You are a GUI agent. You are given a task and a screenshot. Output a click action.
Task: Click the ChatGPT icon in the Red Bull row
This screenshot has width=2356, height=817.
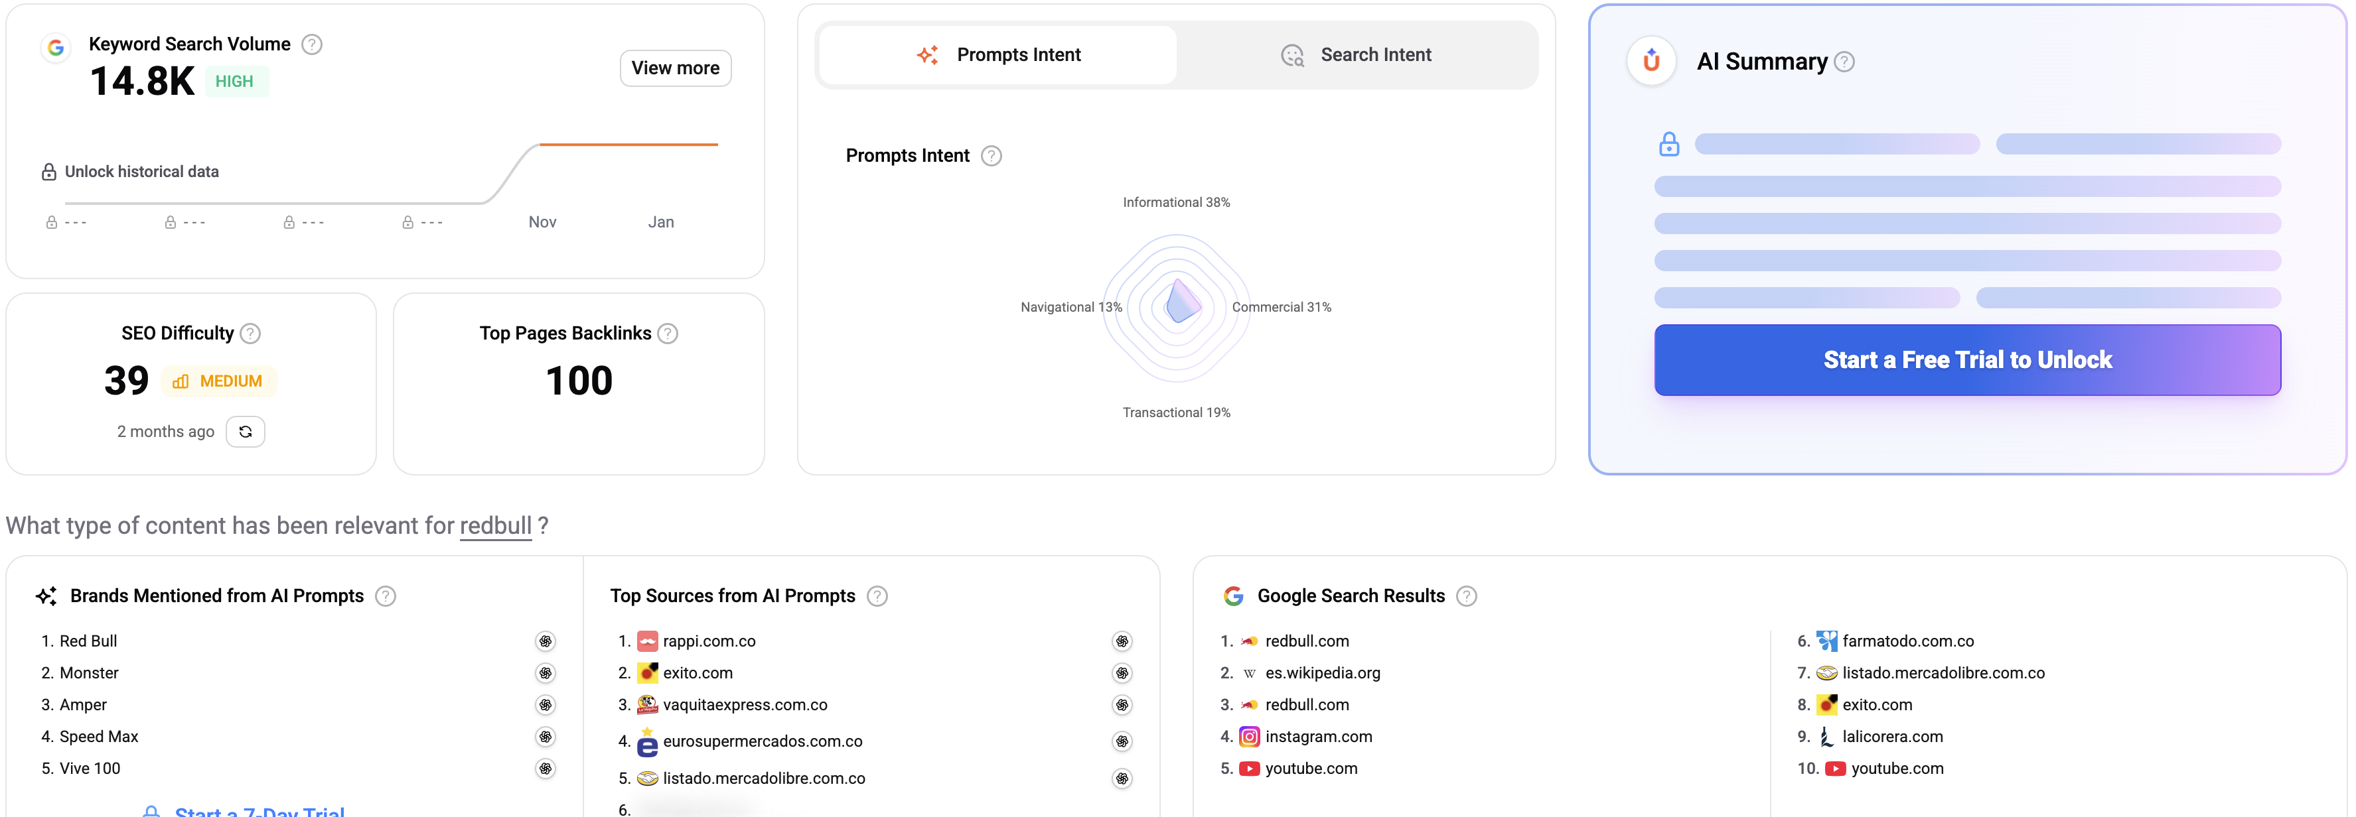click(x=545, y=641)
